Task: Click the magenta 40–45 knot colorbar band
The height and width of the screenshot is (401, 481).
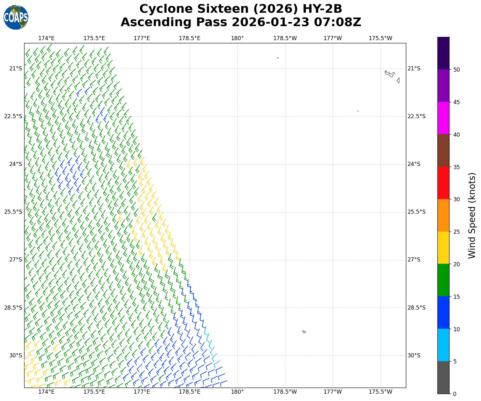Action: tap(443, 118)
